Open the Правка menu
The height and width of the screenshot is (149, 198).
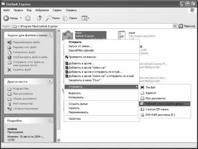pyautogui.click(x=18, y=10)
